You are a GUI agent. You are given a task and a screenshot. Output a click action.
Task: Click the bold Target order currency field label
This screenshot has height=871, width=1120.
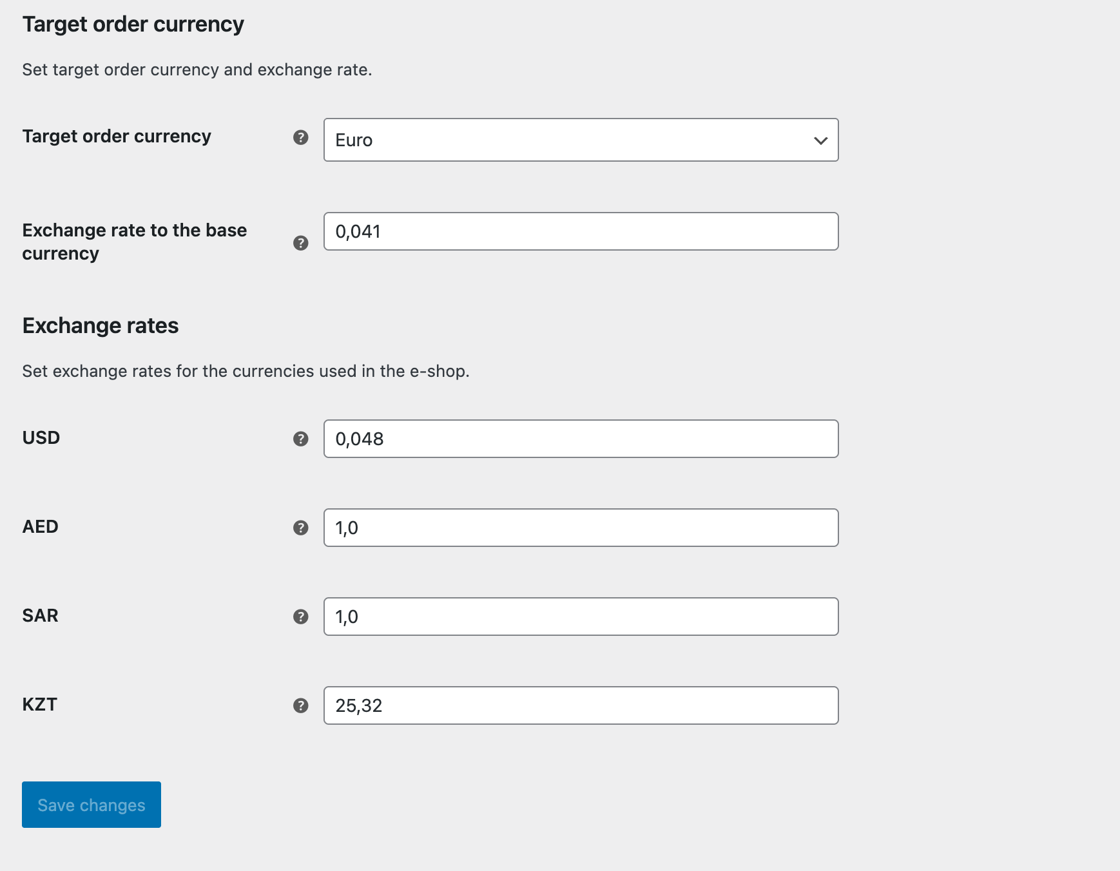pyautogui.click(x=117, y=137)
